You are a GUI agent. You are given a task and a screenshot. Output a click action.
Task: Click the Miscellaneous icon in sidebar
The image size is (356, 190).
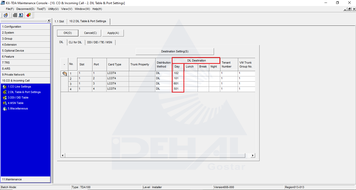coord(4,108)
